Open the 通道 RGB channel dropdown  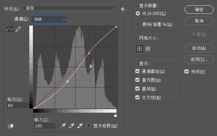49,19
